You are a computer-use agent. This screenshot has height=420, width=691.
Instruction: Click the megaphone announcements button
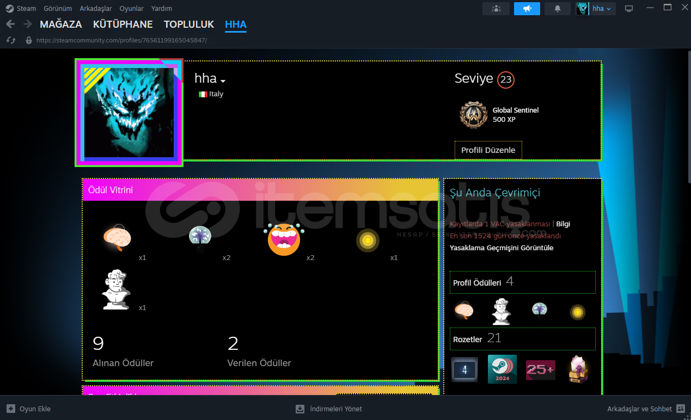pyautogui.click(x=527, y=9)
